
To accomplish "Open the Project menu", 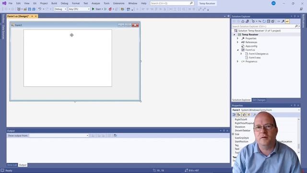I will click(x=44, y=3).
